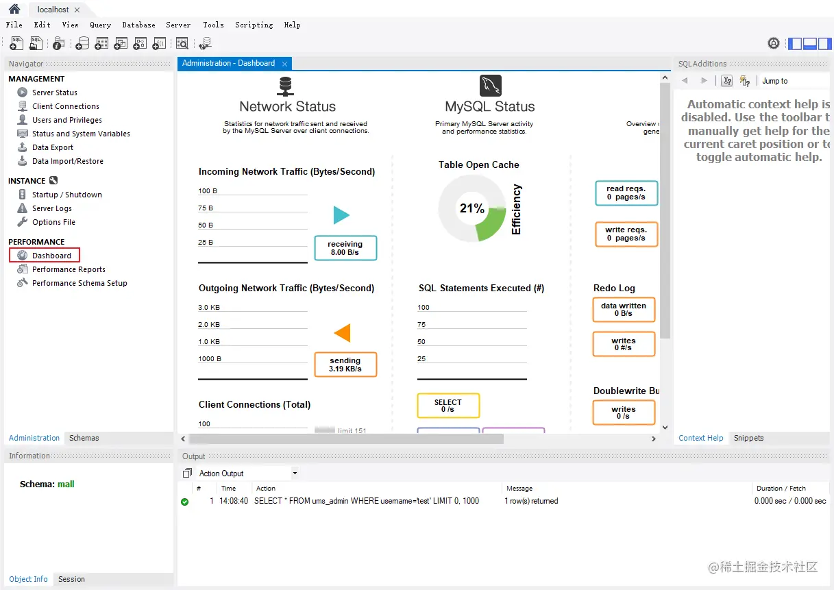Screen dimensions: 834x590
Task: Open Users and Privileges in Navigator
Action: coord(67,120)
